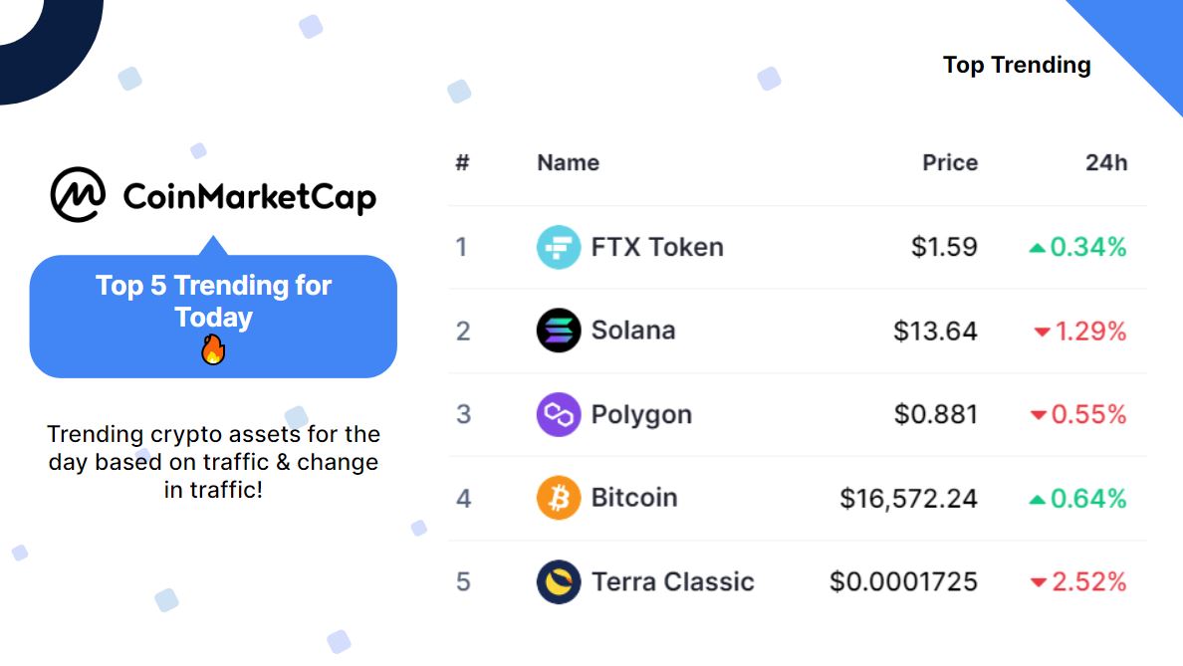This screenshot has width=1183, height=666.
Task: Sort by the Price column header
Action: pos(949,162)
